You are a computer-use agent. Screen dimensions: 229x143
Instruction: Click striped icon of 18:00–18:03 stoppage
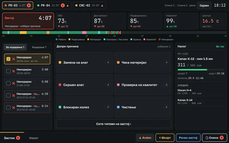pos(14,71)
